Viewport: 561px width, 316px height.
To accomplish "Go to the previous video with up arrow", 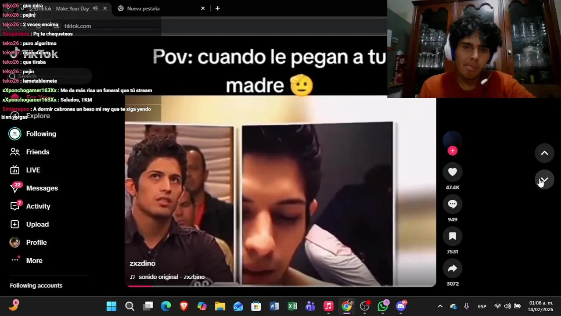I will coord(544,153).
